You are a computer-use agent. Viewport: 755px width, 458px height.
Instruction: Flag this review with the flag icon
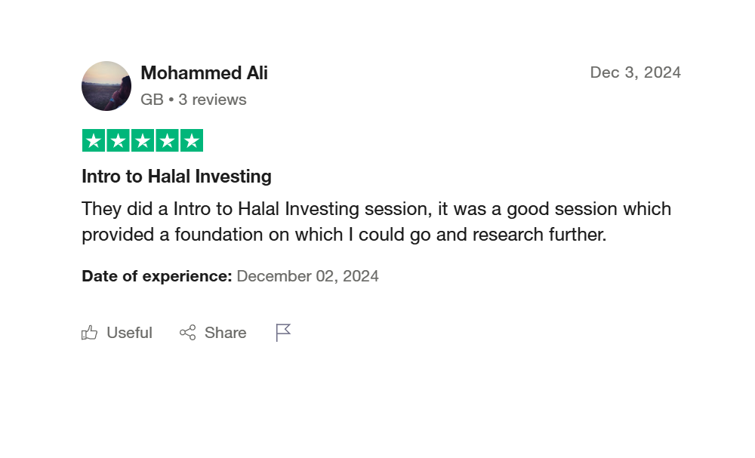(283, 333)
